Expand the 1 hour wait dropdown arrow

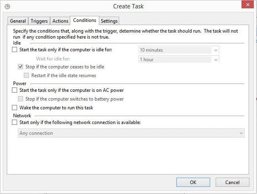[x=216, y=60]
